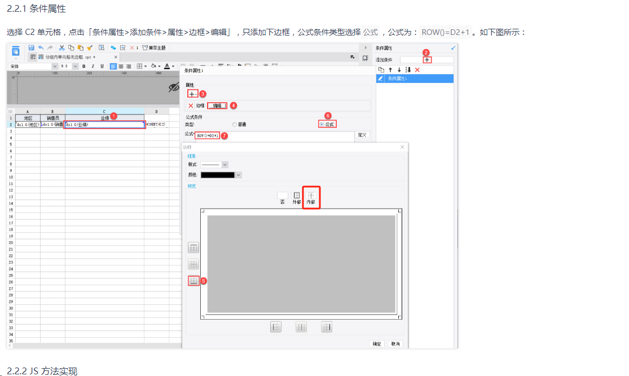Click the bottom border button

pos(193,281)
